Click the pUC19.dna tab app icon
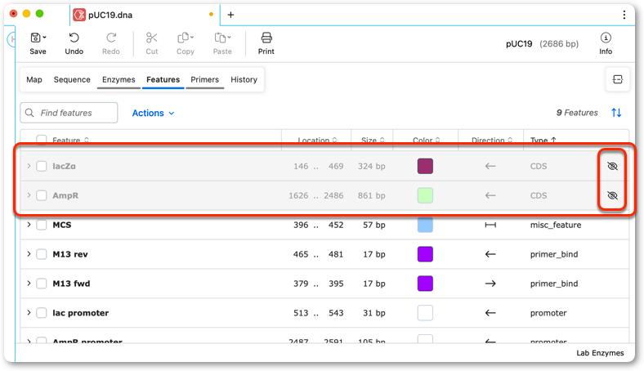 point(79,15)
